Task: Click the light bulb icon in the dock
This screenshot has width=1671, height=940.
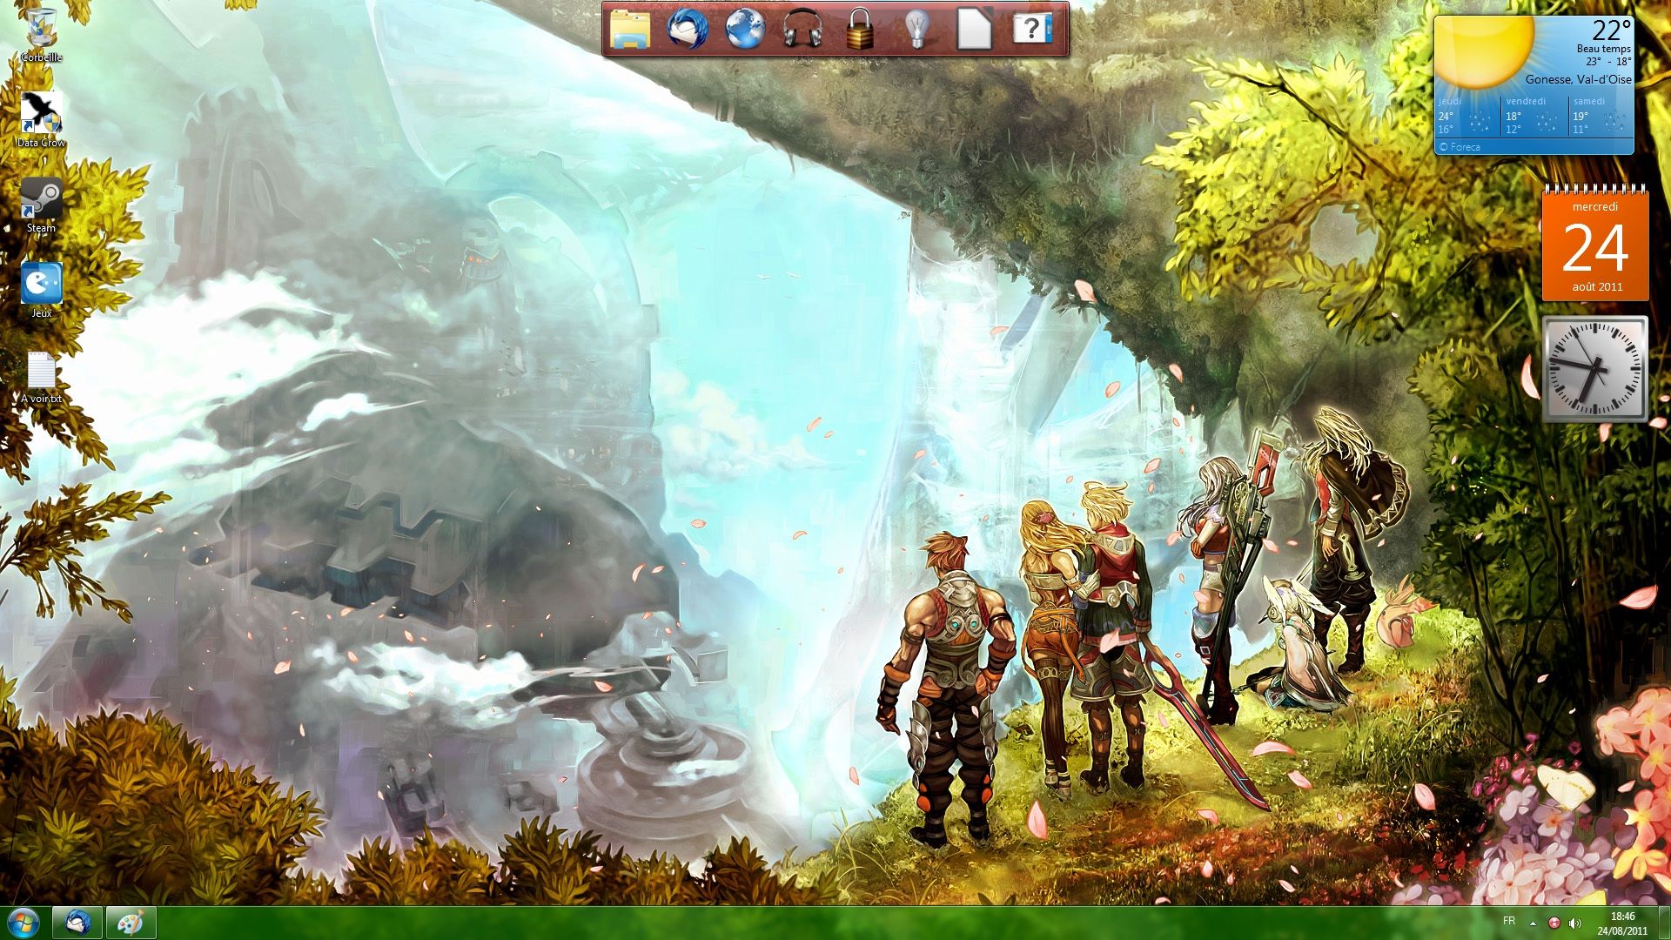Action: 916,30
